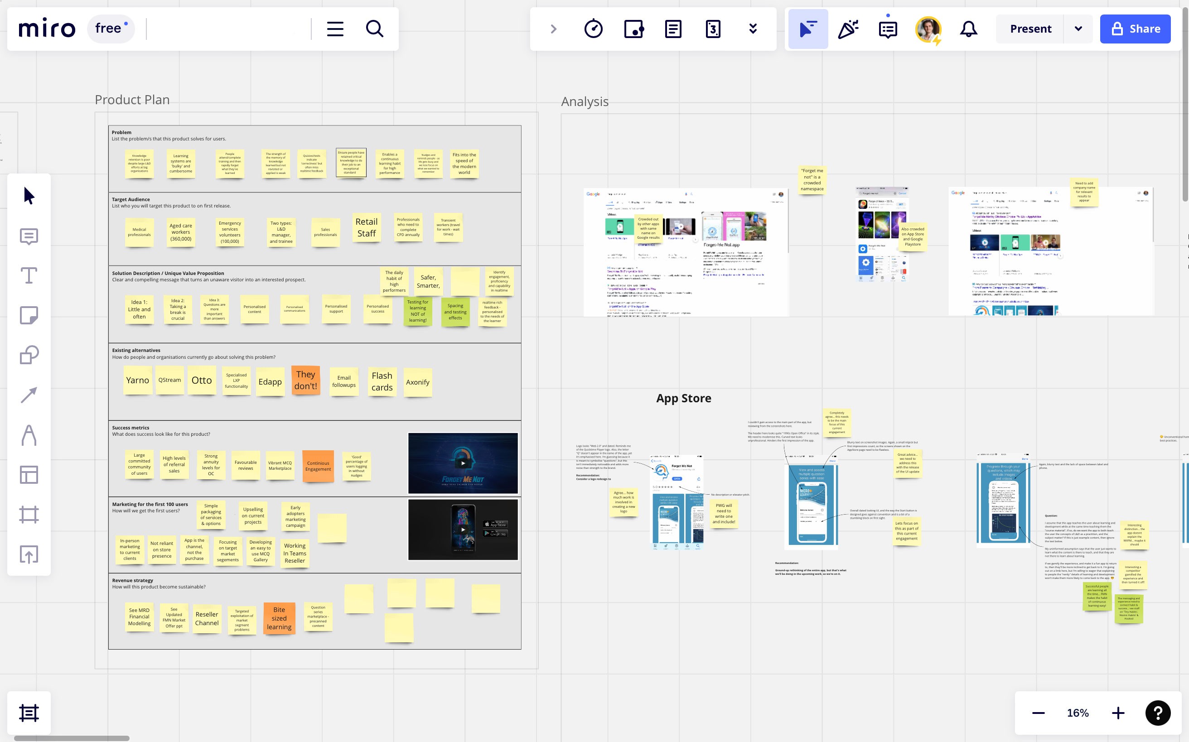
Task: Open the Upload tool
Action: 29,554
